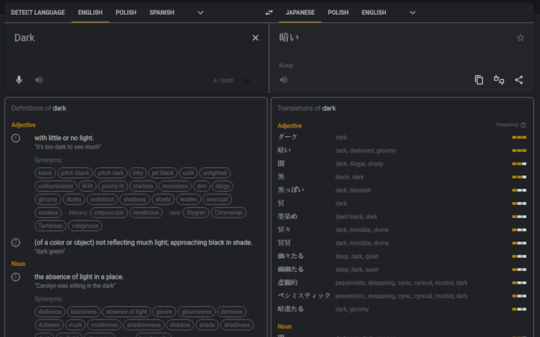
Task: Click the translation 暗い in the list
Action: pos(284,150)
